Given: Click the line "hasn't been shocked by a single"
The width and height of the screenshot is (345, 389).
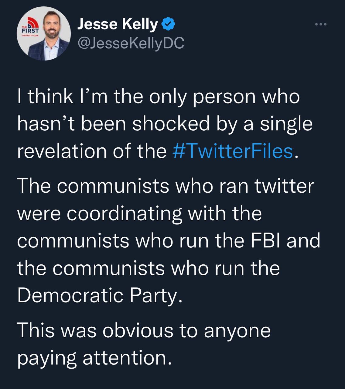Looking at the screenshot, I should (165, 124).
